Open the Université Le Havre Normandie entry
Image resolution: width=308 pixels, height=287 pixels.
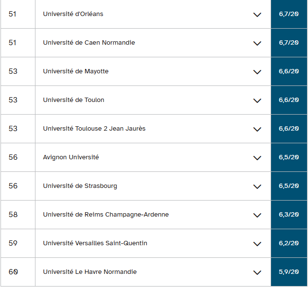(x=89, y=272)
